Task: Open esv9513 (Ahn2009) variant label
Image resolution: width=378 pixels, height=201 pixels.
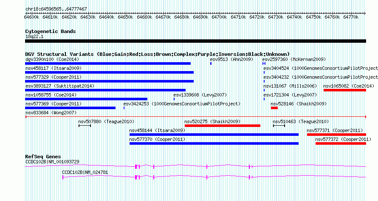Action: (231, 59)
